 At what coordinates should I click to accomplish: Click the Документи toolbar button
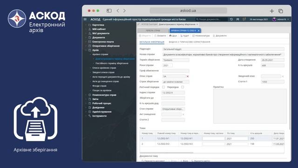pyautogui.click(x=220, y=35)
